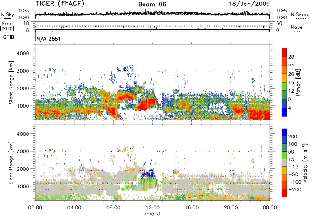The image size is (312, 216).
Task: Click the 16 tick on power colorbar
Action: pyautogui.click(x=291, y=82)
